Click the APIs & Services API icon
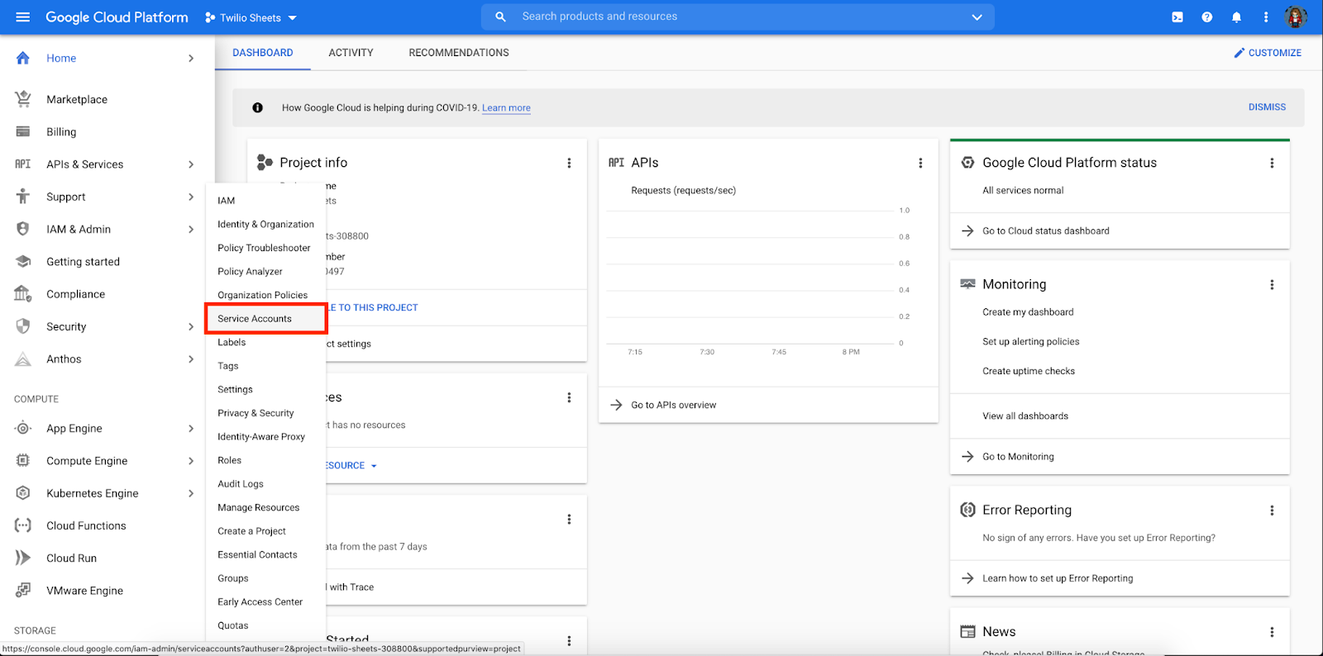The image size is (1323, 656). [23, 164]
